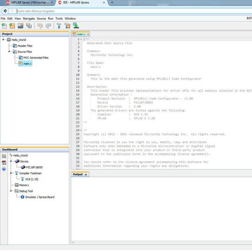Viewport: 252px width, 252px height.
Task: Collapse the Hello_World project node
Action: (3, 39)
